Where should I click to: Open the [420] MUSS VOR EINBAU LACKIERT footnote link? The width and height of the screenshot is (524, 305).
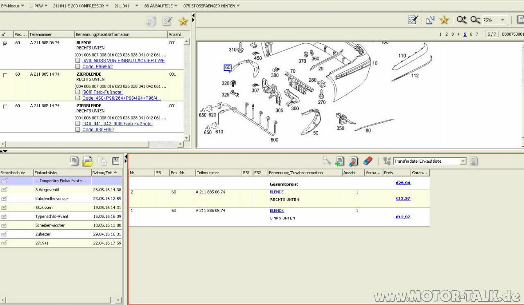click(124, 61)
